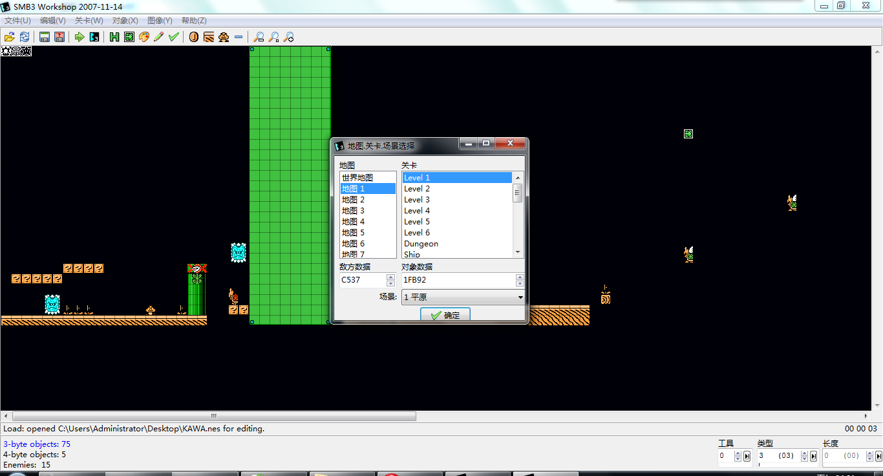Increase the 敌方数据 value with up arrow
Screen dimensions: 883x476
click(x=390, y=277)
